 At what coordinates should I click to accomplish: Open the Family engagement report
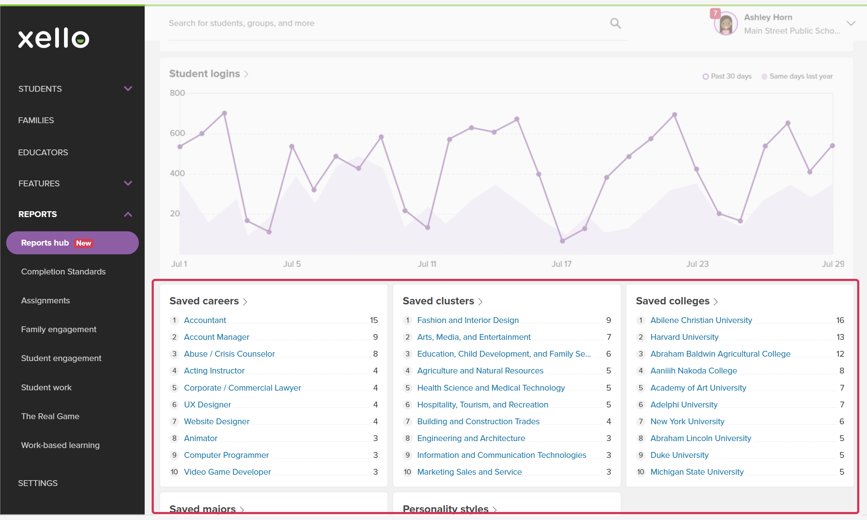pyautogui.click(x=59, y=329)
